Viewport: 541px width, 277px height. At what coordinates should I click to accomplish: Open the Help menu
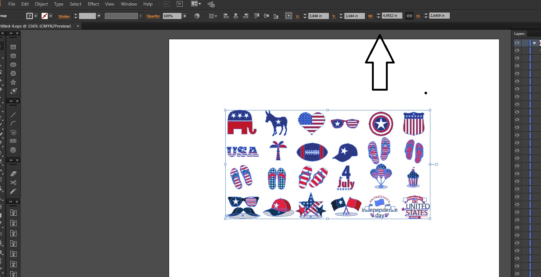148,4
